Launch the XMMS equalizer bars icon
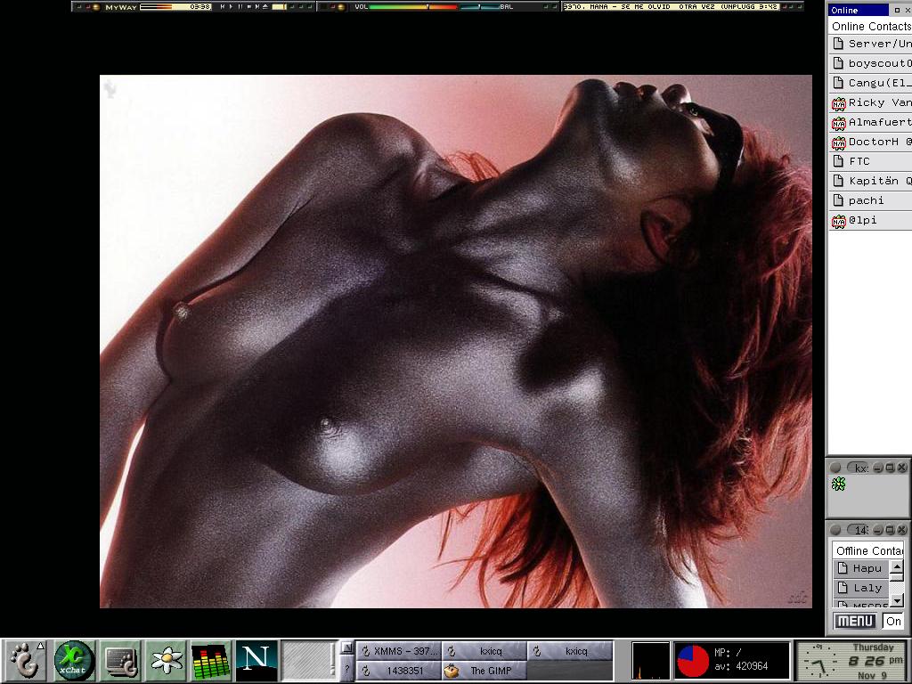The image size is (912, 684). click(x=211, y=660)
